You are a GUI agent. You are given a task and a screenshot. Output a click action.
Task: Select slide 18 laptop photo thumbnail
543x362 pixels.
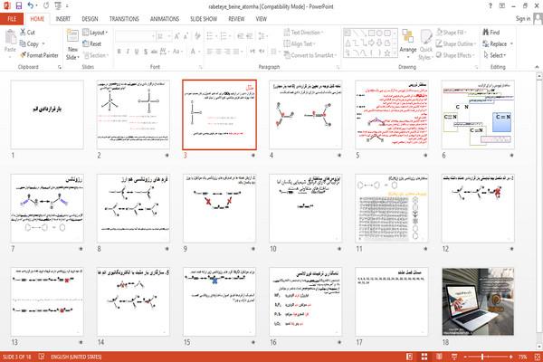click(x=478, y=301)
